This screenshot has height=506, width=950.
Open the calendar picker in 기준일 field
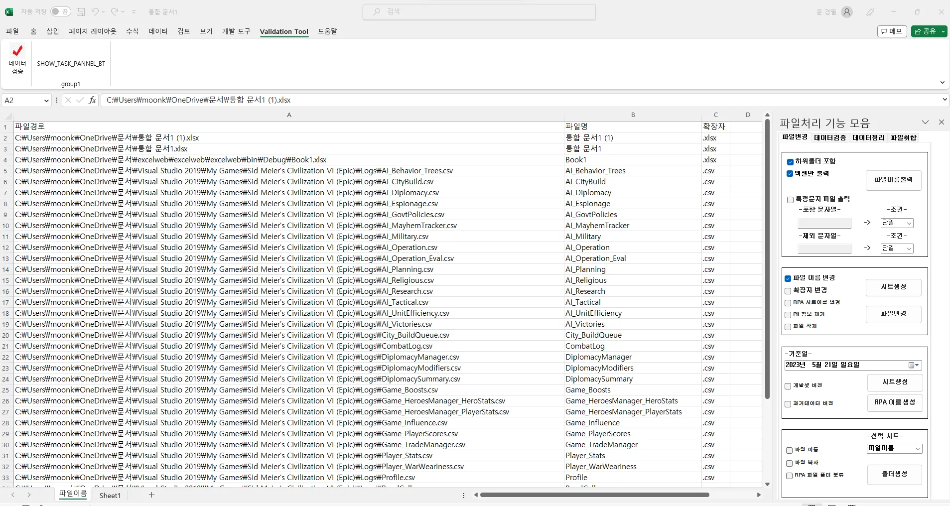(914, 365)
